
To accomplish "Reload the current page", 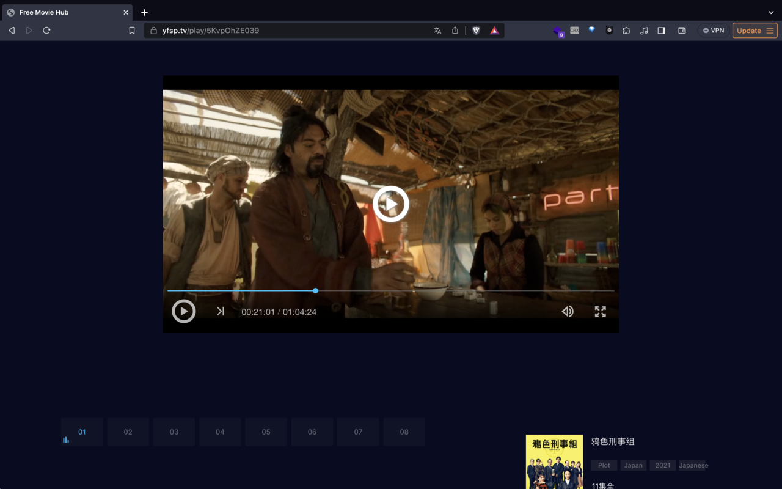I will pyautogui.click(x=46, y=31).
